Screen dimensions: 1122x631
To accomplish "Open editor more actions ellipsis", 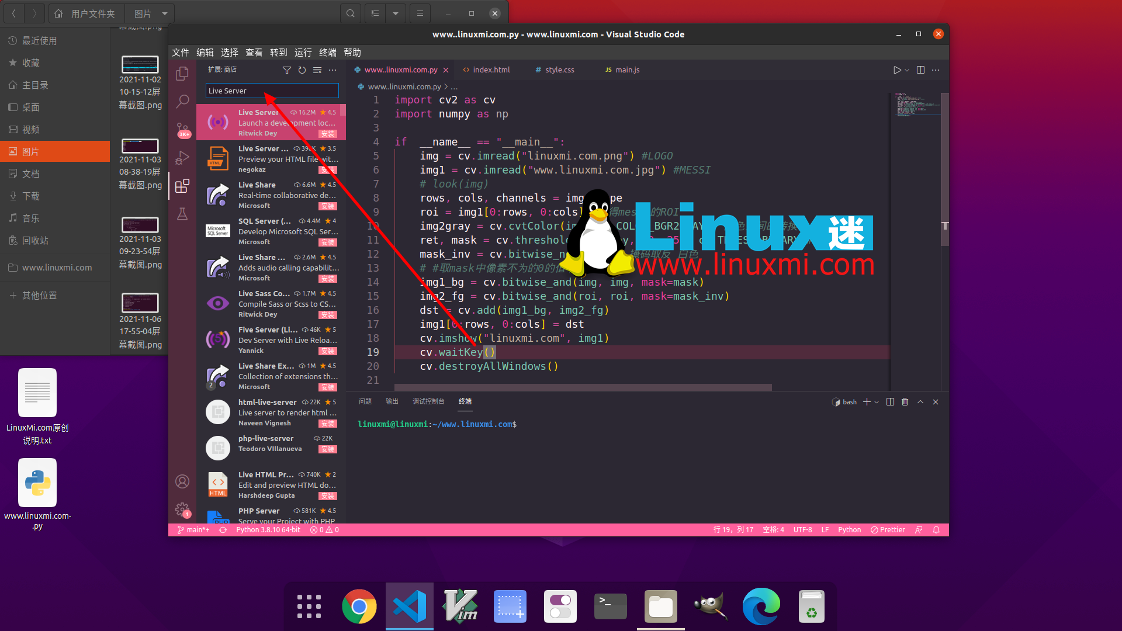I will pyautogui.click(x=936, y=70).
